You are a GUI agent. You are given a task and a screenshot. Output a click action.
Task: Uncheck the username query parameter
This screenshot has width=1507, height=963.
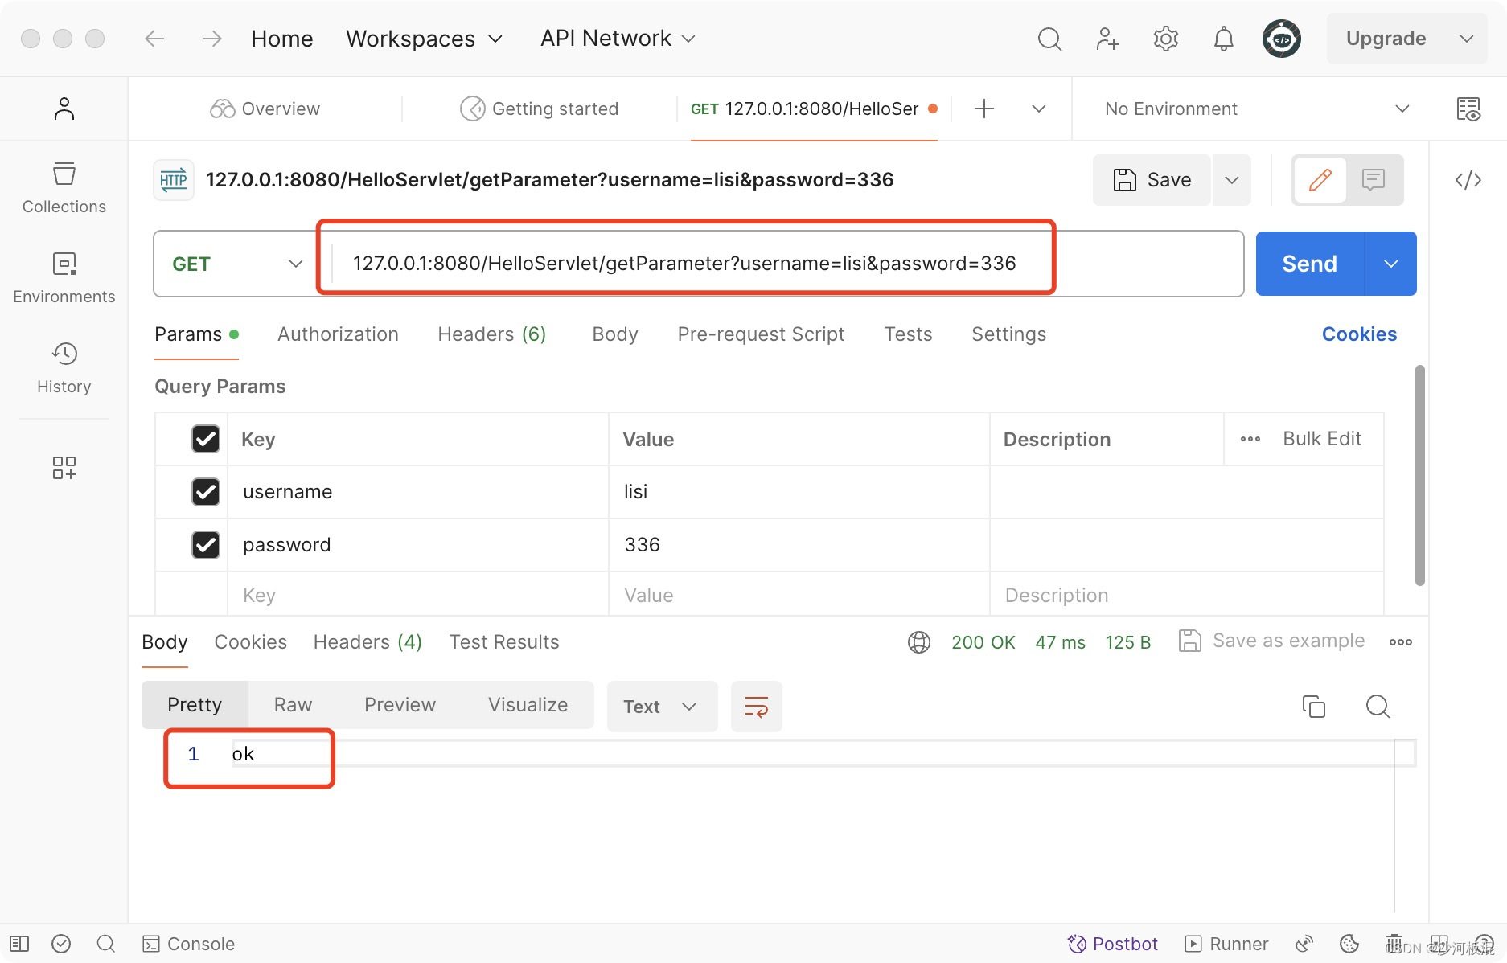coord(206,492)
